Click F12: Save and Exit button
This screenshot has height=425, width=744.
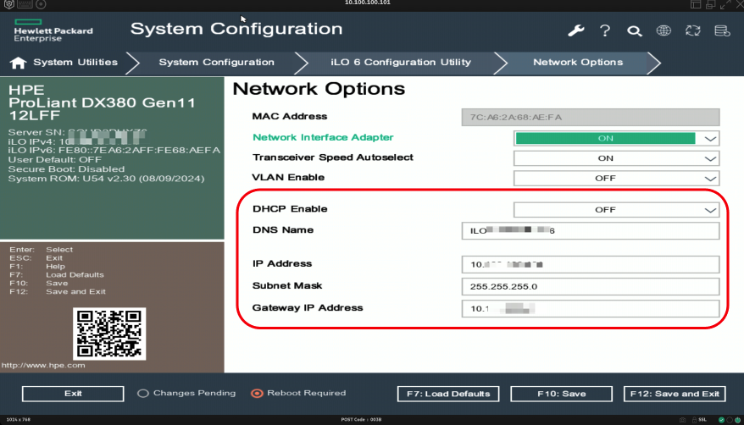(675, 394)
